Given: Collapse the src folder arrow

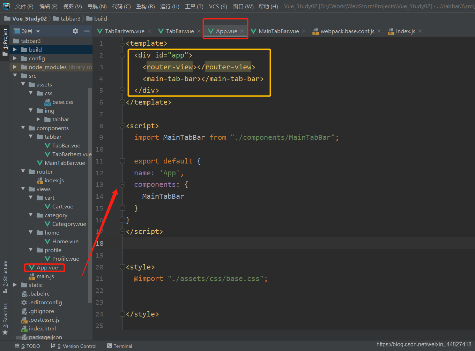Looking at the screenshot, I should [15, 76].
